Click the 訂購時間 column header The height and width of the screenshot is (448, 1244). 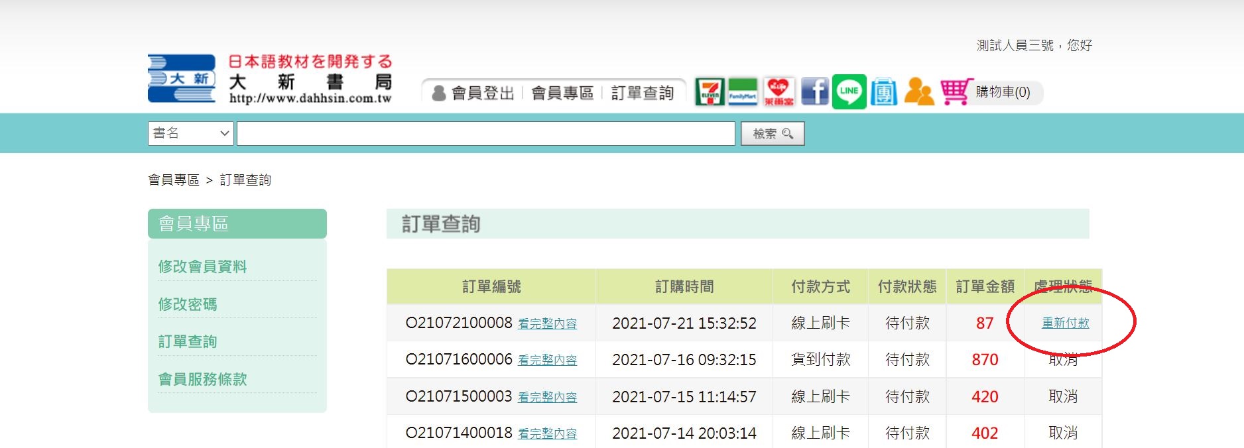pyautogui.click(x=684, y=286)
